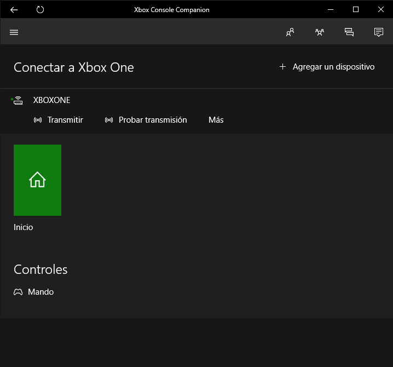Open the Parties group icon
Screen dimensions: 393x367
tap(320, 32)
